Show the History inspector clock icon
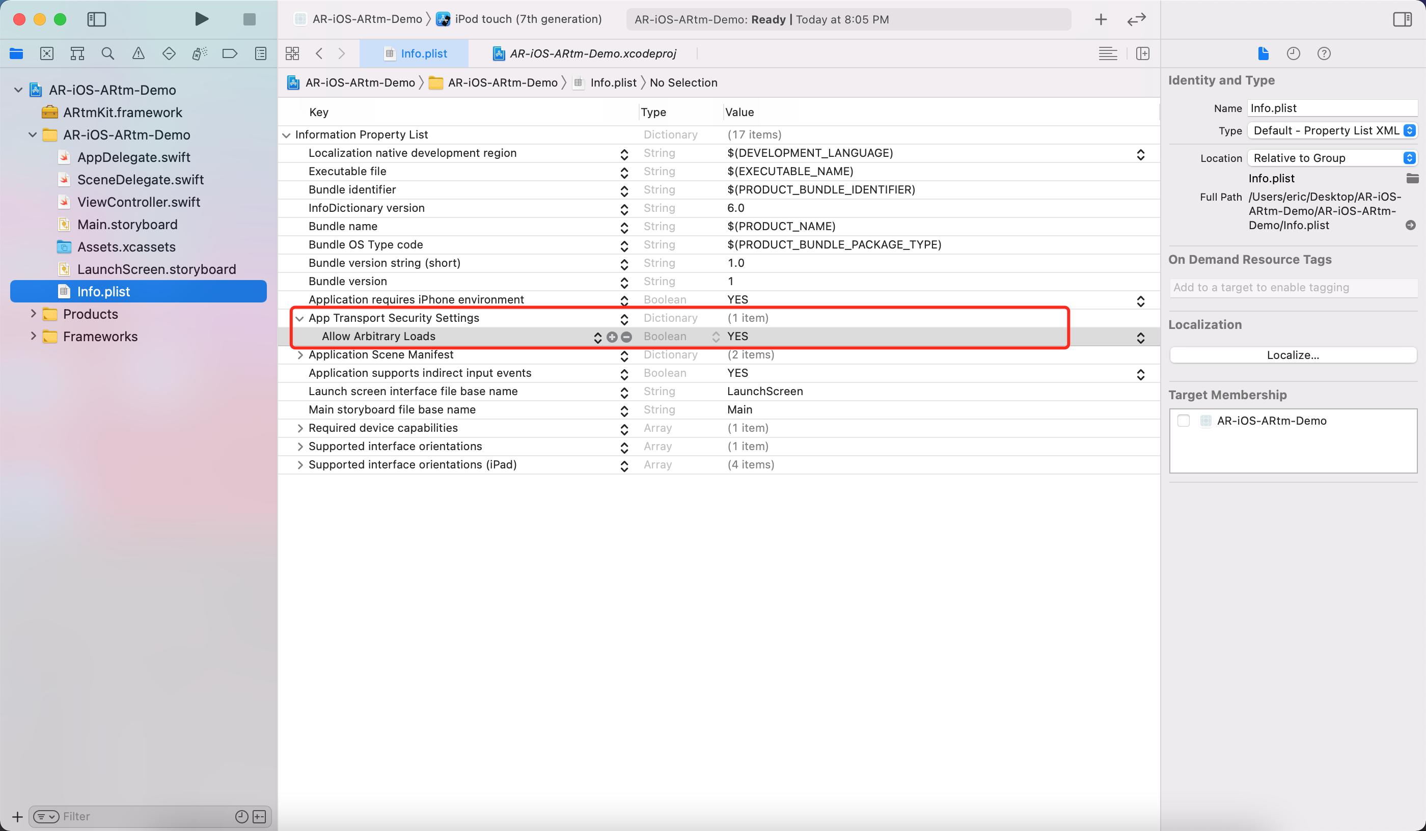The image size is (1426, 831). click(1294, 54)
